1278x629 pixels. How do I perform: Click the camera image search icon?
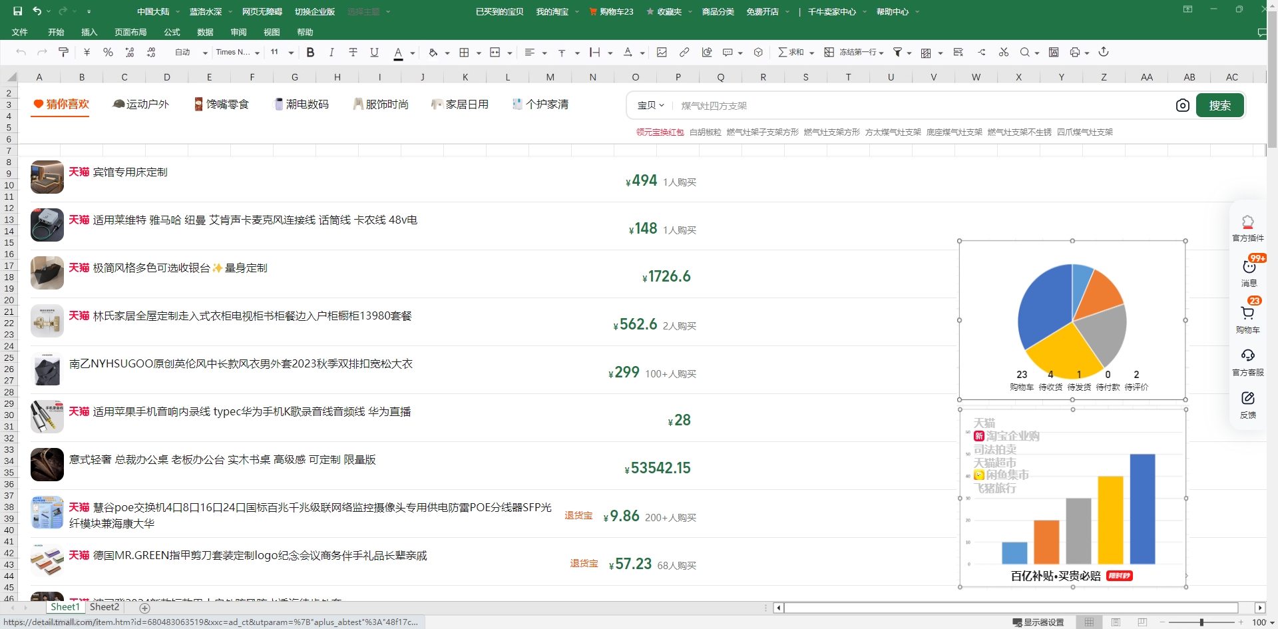[1183, 105]
